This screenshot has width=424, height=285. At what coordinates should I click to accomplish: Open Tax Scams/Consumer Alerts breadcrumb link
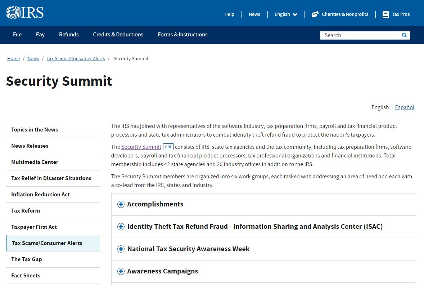click(76, 59)
